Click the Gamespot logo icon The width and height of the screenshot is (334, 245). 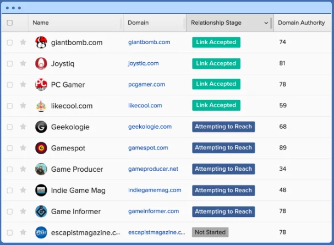pyautogui.click(x=41, y=148)
